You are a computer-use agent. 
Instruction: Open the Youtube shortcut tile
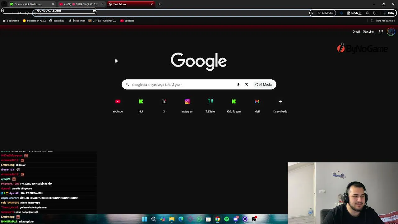click(118, 105)
